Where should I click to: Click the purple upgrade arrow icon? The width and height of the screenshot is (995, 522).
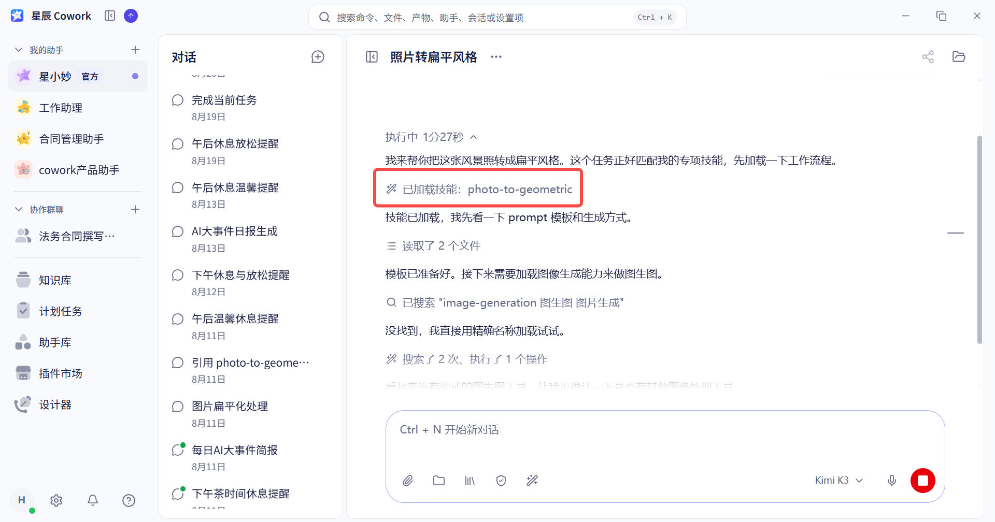click(x=131, y=16)
